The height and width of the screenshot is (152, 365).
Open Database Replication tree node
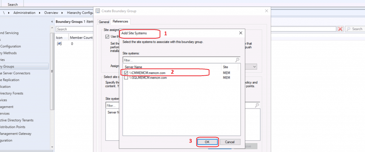[x=10, y=80]
